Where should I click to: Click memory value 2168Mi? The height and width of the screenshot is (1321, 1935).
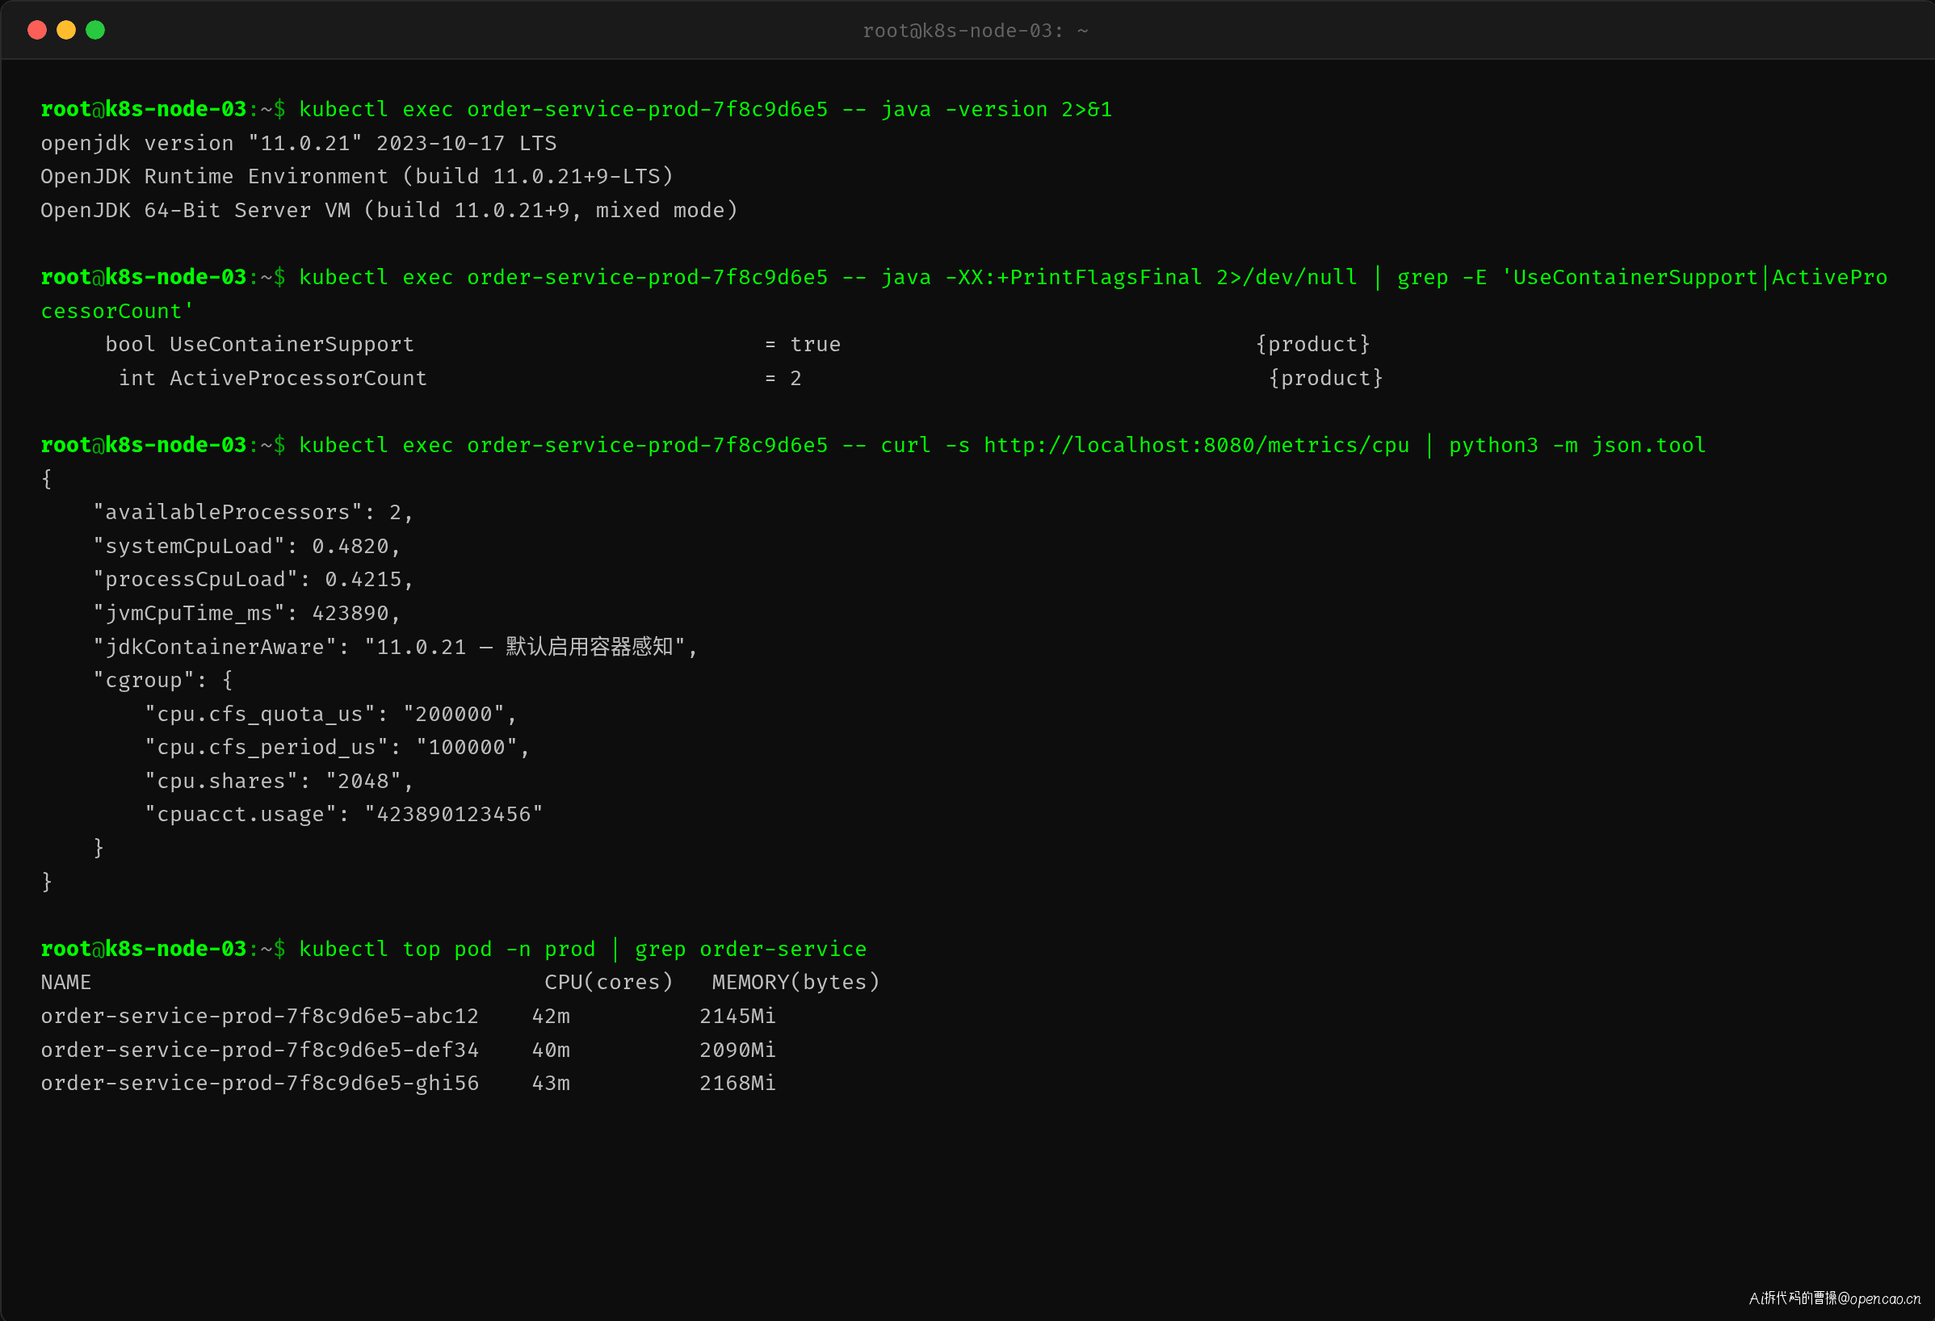click(737, 1084)
